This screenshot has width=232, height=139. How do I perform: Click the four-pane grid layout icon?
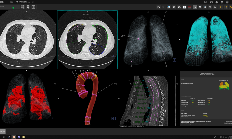click(x=33, y=7)
